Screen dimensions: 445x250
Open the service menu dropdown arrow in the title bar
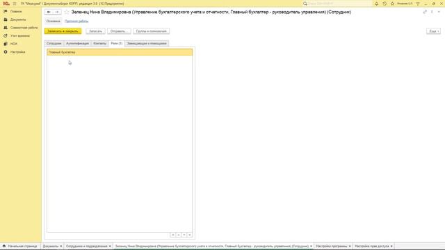coord(418,3)
